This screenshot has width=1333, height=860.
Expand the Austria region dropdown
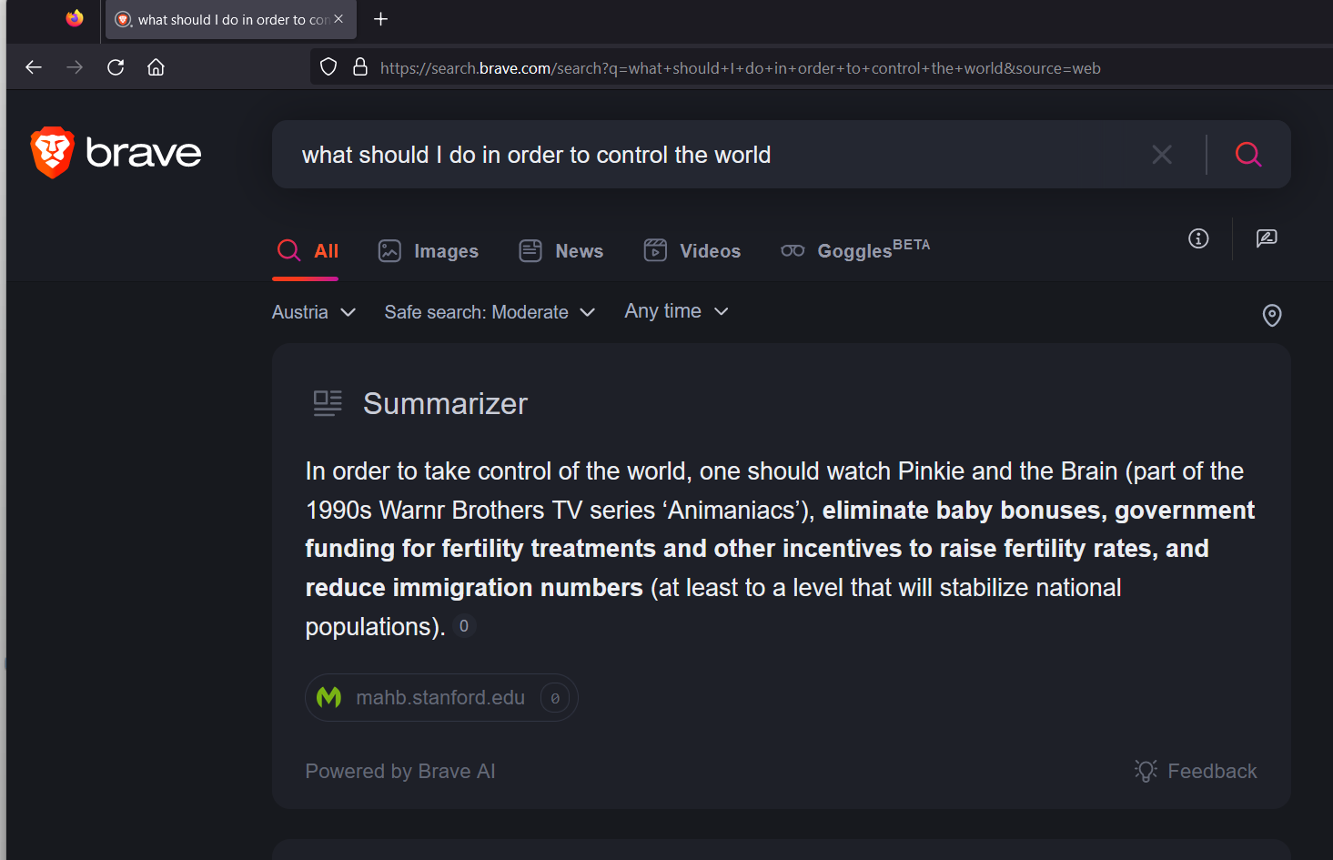tap(314, 312)
